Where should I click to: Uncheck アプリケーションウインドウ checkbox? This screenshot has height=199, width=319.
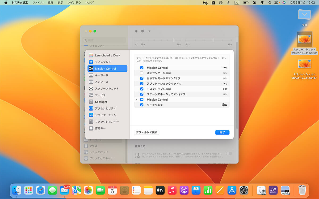pyautogui.click(x=142, y=84)
